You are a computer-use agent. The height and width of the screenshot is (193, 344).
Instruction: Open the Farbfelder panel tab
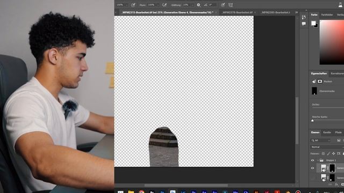click(x=327, y=14)
